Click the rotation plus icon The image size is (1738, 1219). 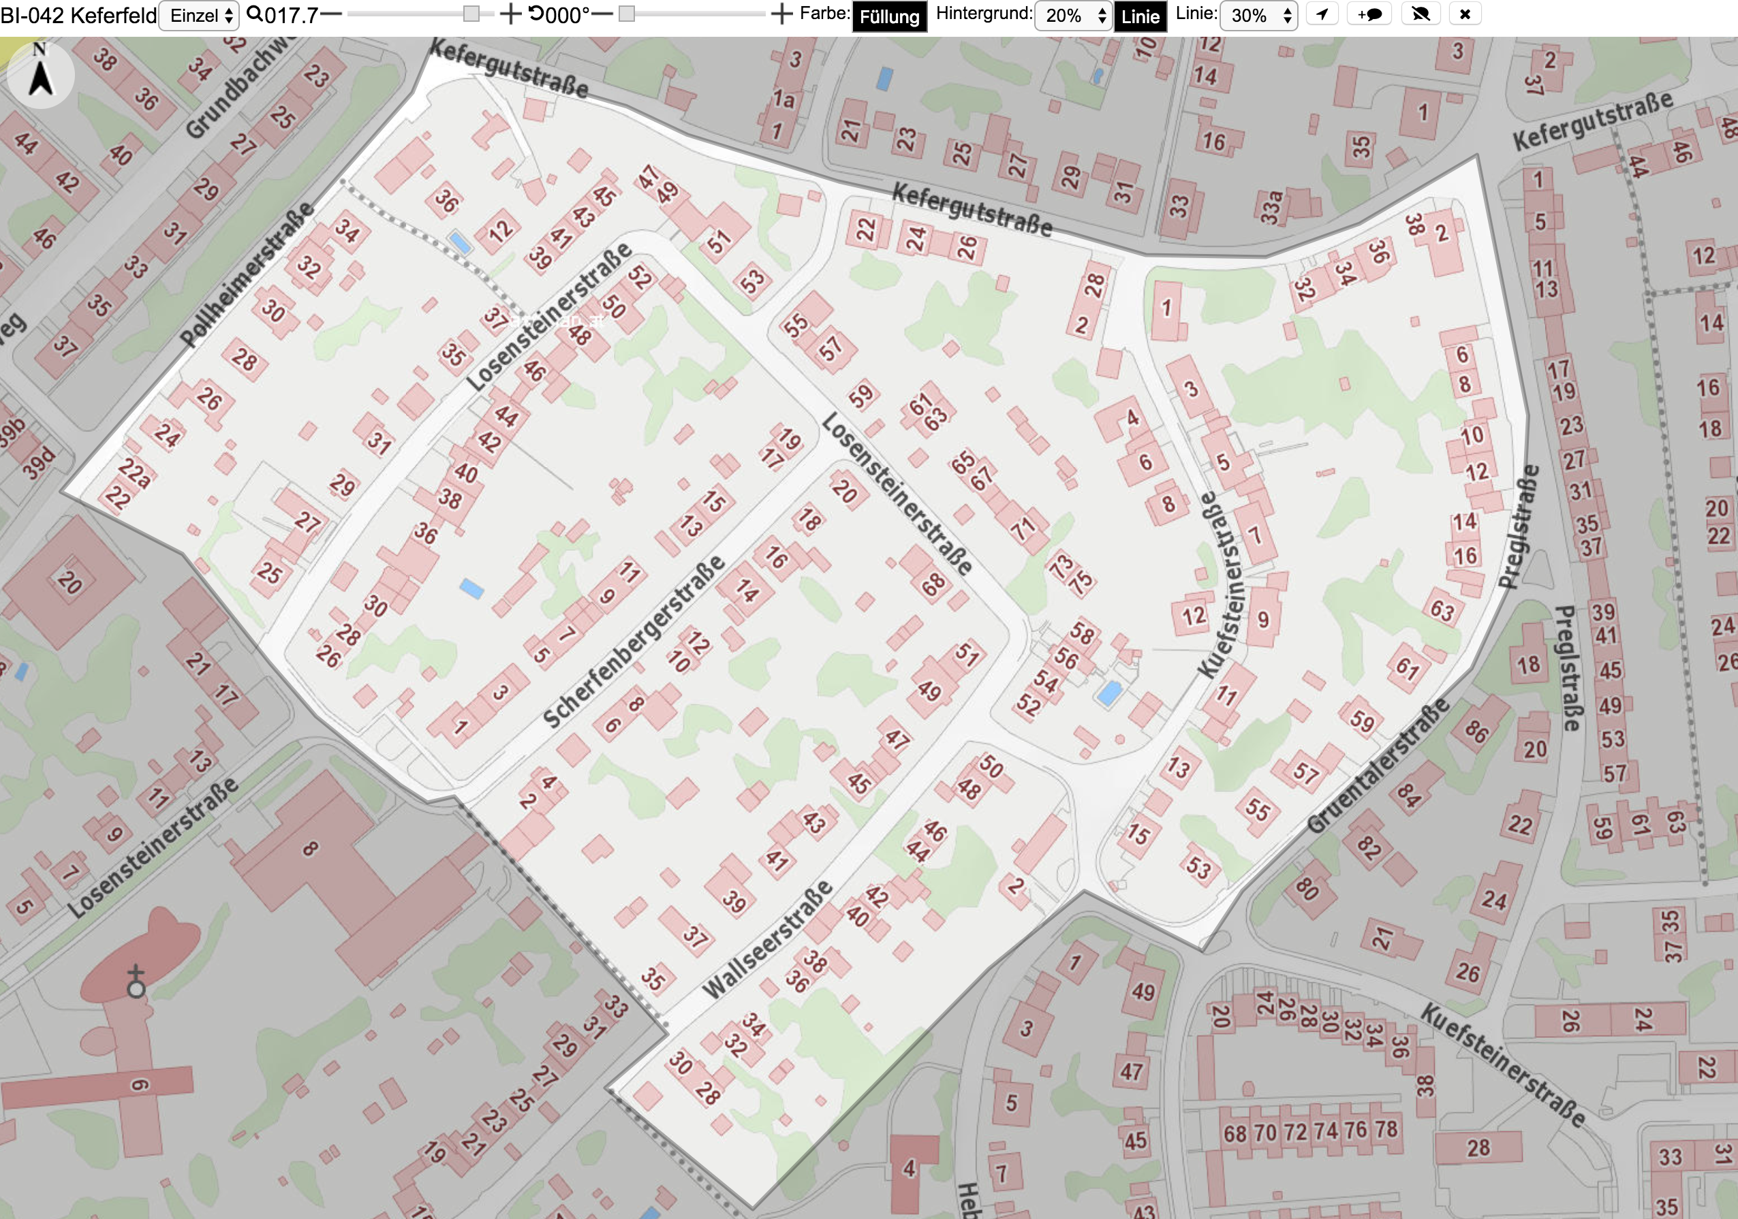[781, 14]
